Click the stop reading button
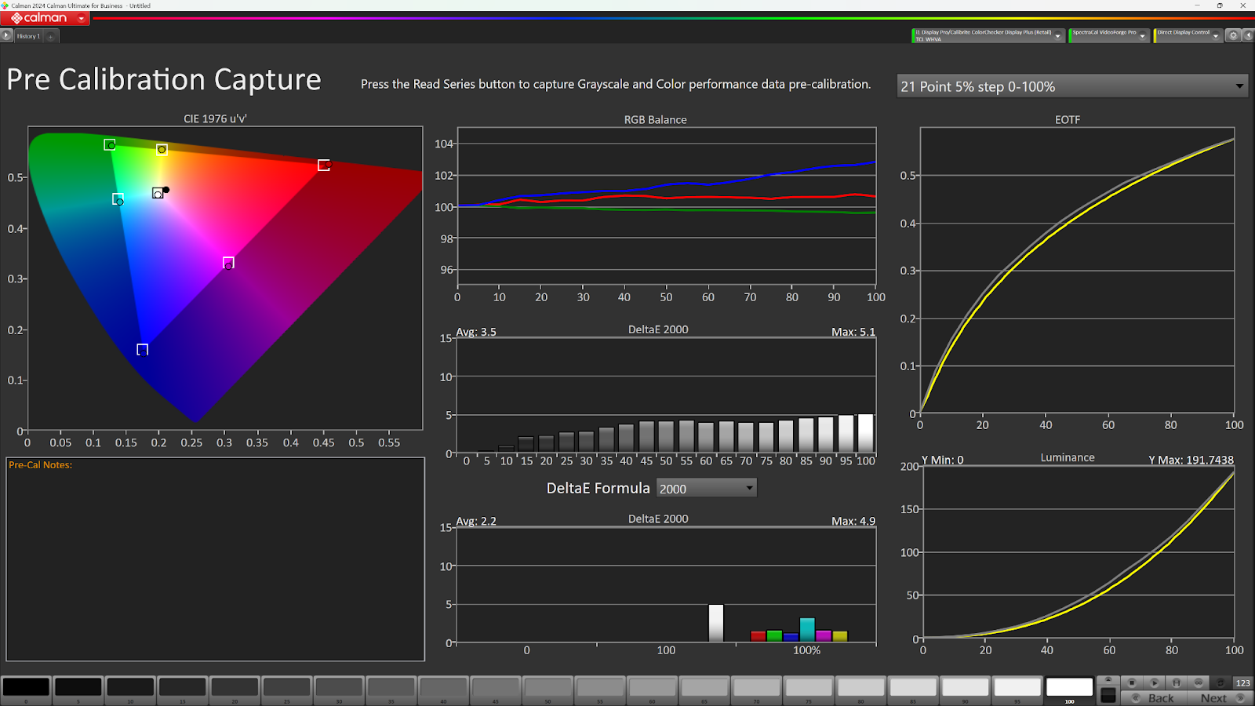Image resolution: width=1255 pixels, height=706 pixels. coord(1132,682)
